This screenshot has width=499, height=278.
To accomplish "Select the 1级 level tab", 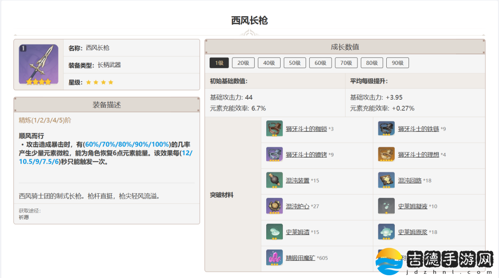I will point(219,63).
